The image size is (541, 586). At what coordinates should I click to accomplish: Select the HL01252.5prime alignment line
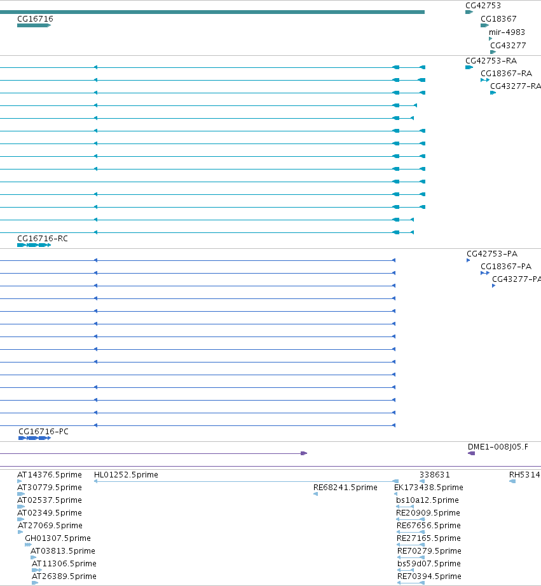246,481
